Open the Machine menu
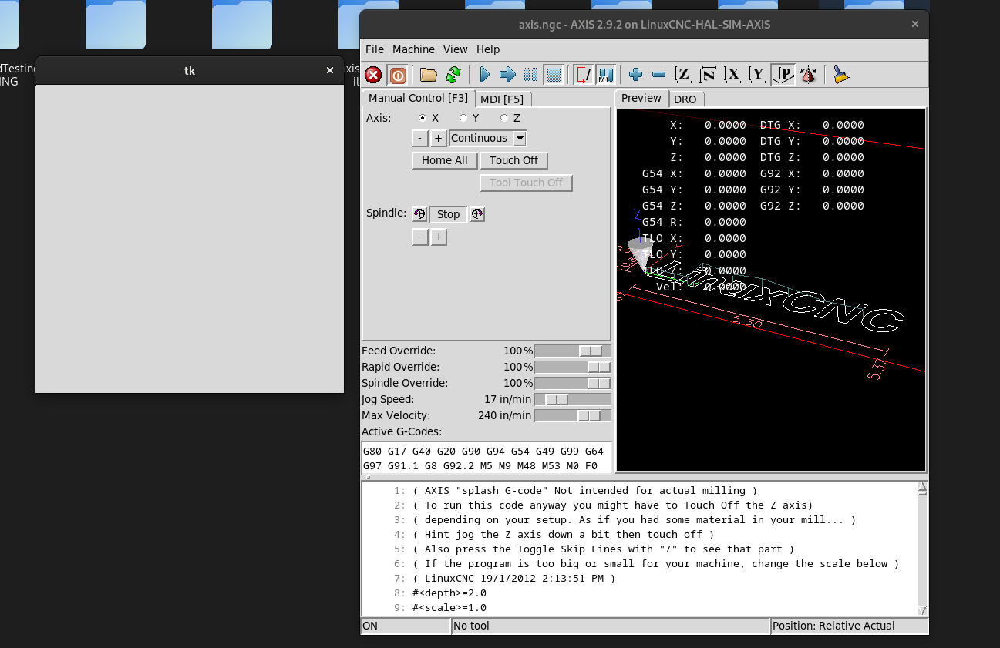The image size is (1000, 648). pos(413,49)
